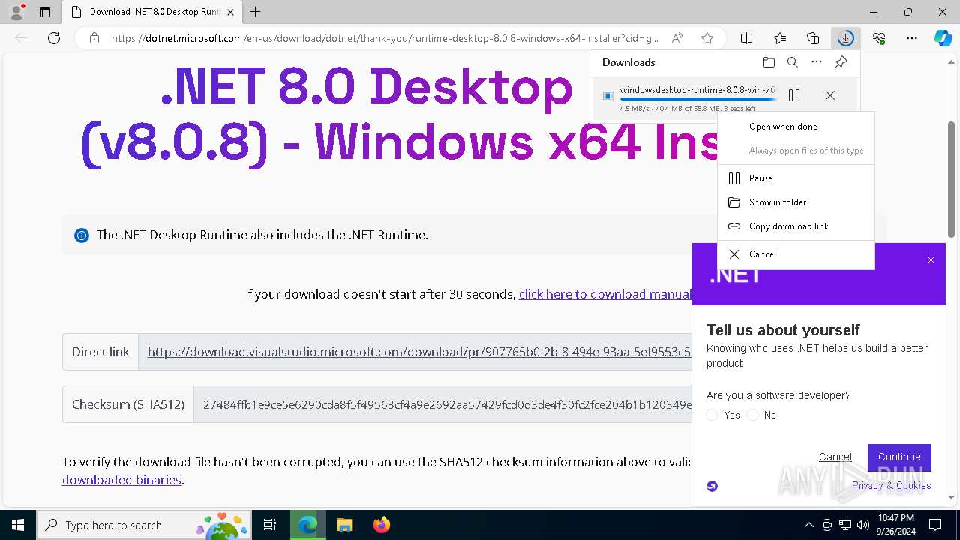Choose Open when done menu item
This screenshot has height=540, width=960.
796,127
